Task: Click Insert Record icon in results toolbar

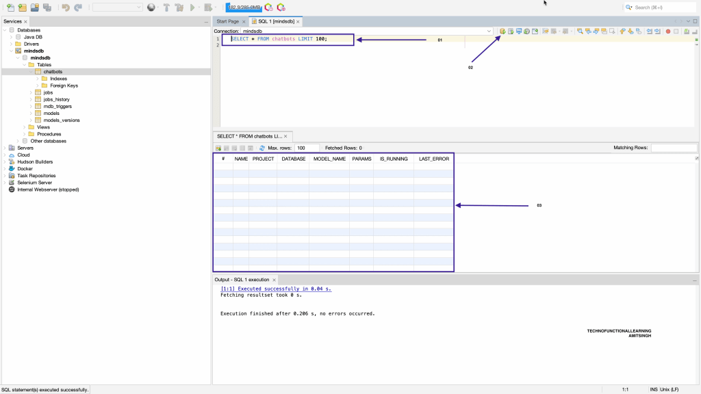Action: 218,148
